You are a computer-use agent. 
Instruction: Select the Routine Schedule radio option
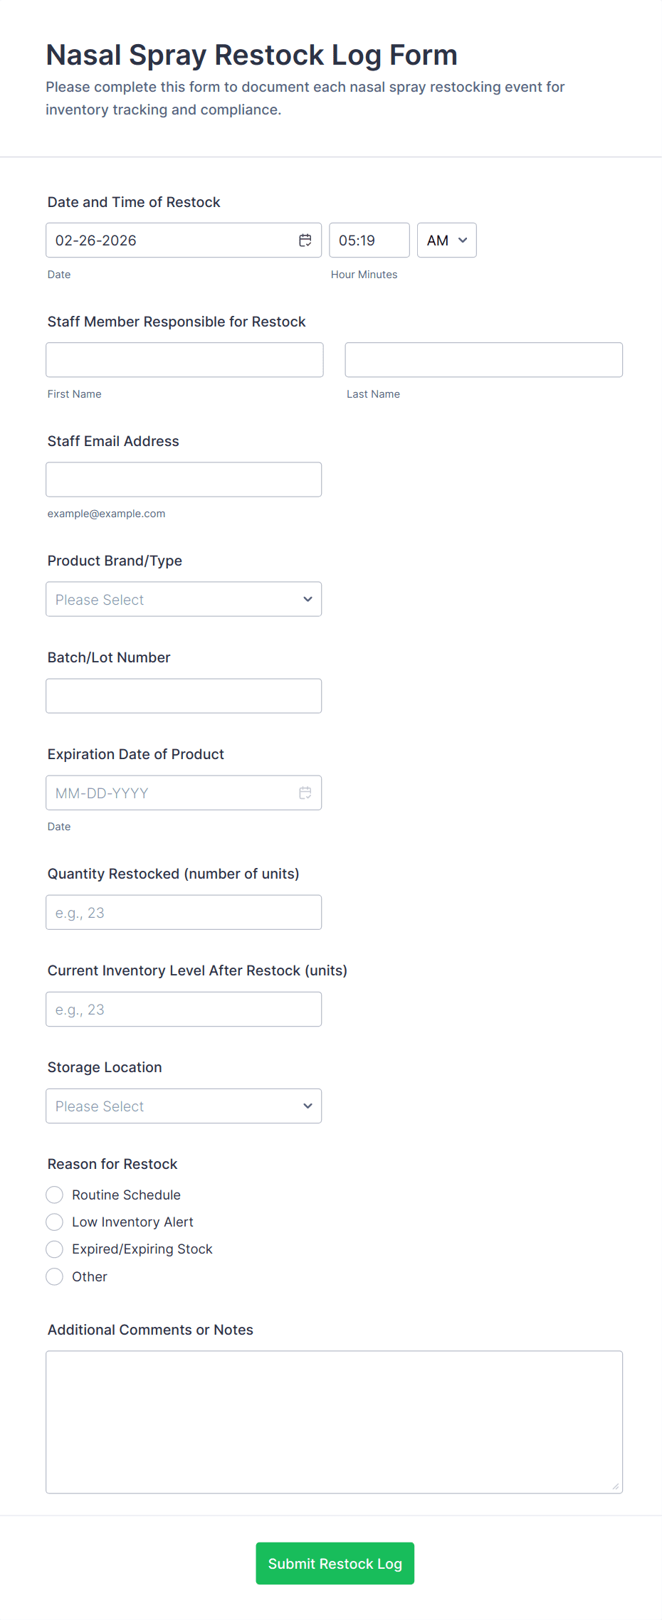pos(55,1195)
